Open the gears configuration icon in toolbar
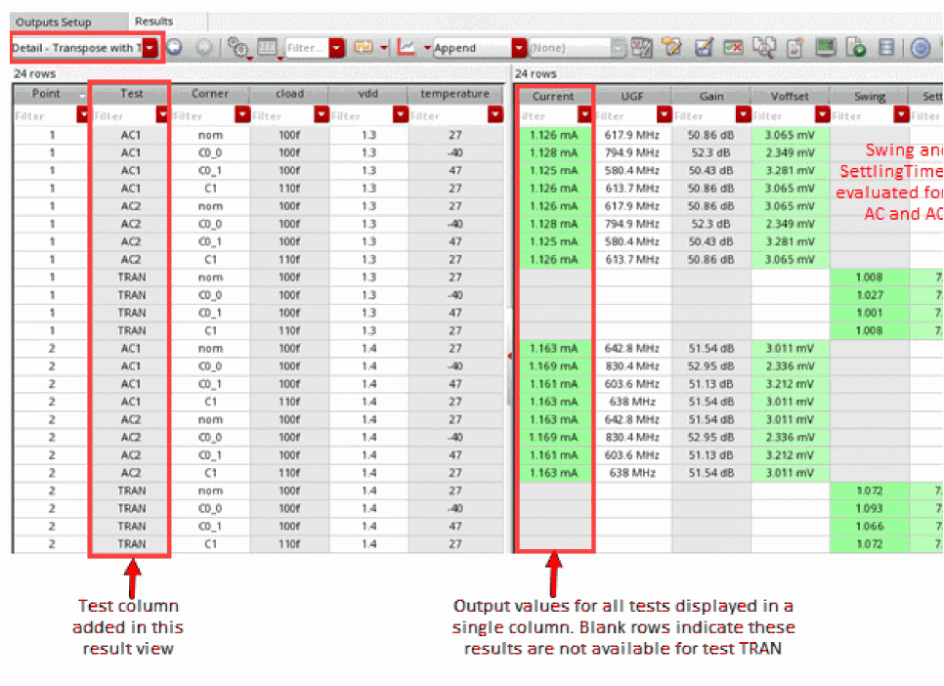 coord(238,48)
